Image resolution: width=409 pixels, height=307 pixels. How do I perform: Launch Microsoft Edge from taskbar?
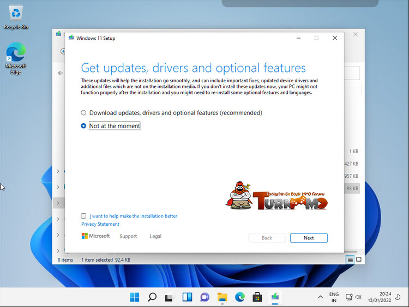[240, 297]
